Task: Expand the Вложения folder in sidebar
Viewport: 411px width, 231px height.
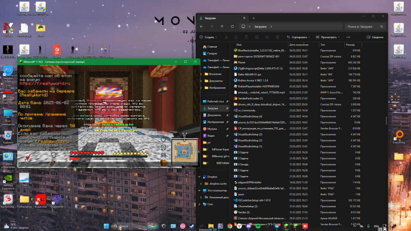Action: 201,74
